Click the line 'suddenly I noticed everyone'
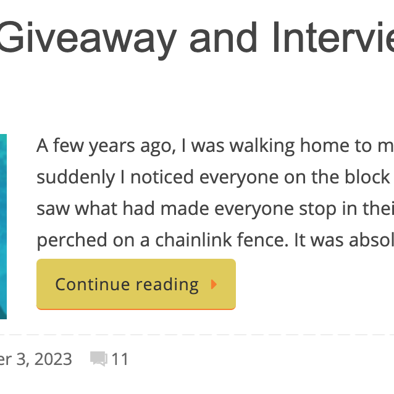Image resolution: width=394 pixels, height=394 pixels. pos(215,177)
